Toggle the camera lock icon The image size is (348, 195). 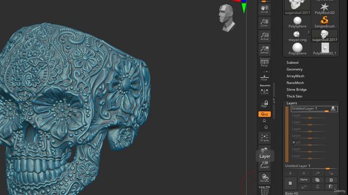(x=264, y=103)
